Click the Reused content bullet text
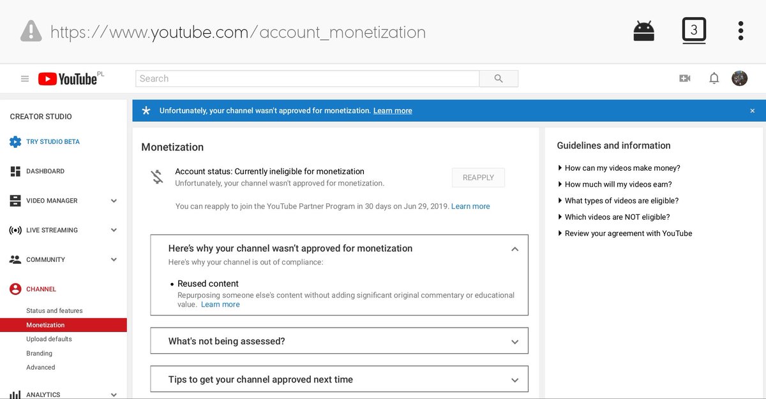The width and height of the screenshot is (766, 399). tap(208, 284)
